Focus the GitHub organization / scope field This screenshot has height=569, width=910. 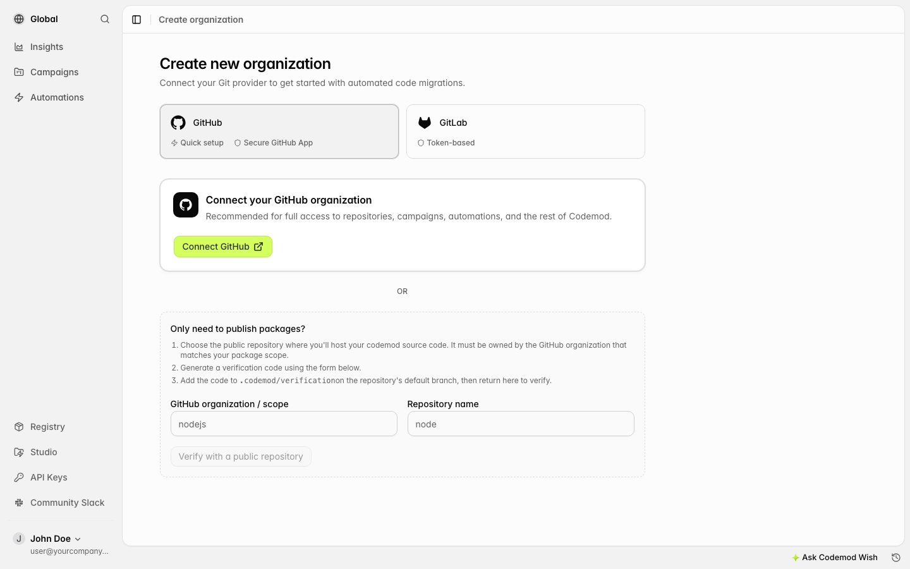pyautogui.click(x=284, y=424)
